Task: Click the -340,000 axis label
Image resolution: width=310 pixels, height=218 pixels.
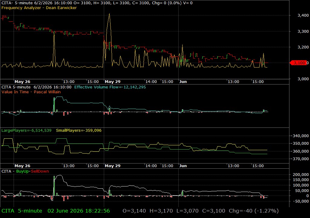Action: [301, 136]
